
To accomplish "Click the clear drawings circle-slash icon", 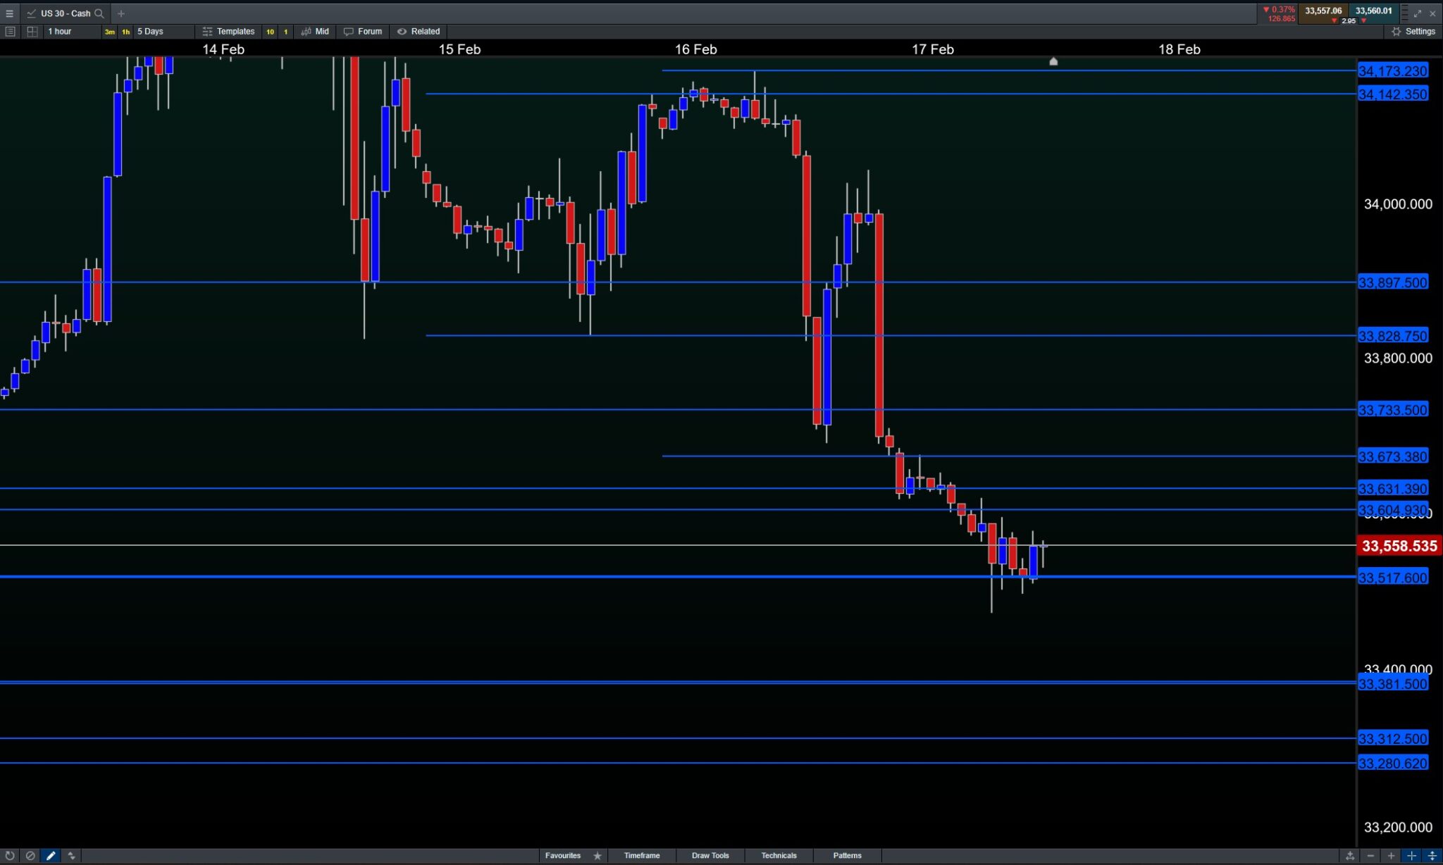I will tap(30, 856).
